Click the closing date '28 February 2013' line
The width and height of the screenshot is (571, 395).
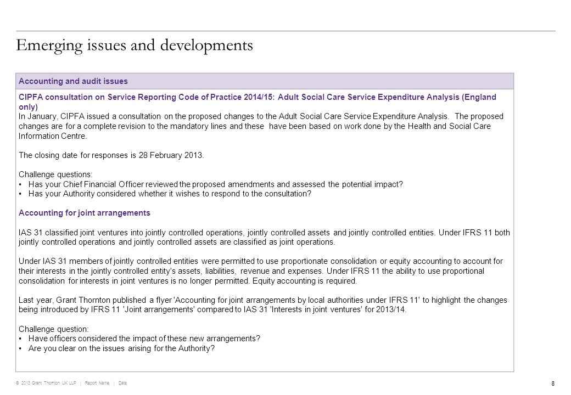click(x=111, y=155)
